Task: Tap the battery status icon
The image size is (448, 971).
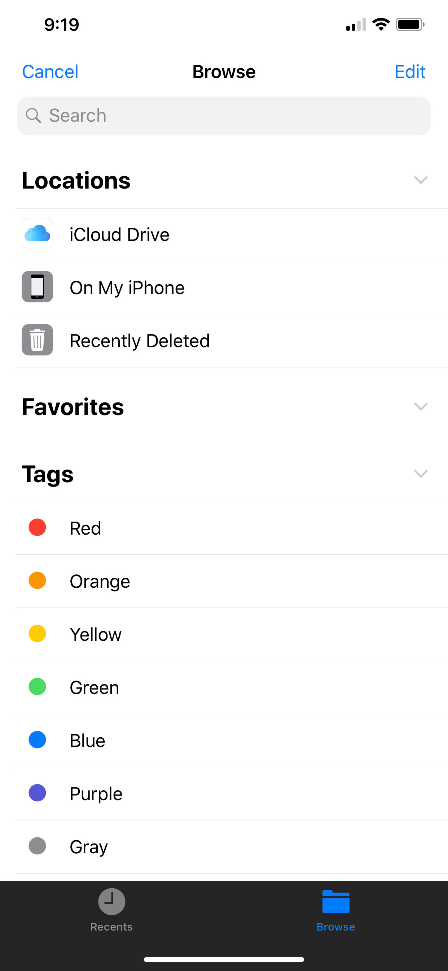Action: click(410, 25)
